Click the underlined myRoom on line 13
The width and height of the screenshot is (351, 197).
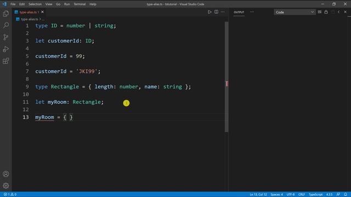tap(44, 117)
